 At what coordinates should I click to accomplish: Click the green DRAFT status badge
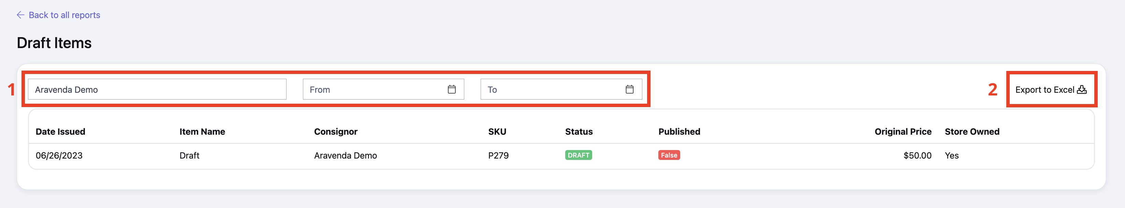coord(578,155)
